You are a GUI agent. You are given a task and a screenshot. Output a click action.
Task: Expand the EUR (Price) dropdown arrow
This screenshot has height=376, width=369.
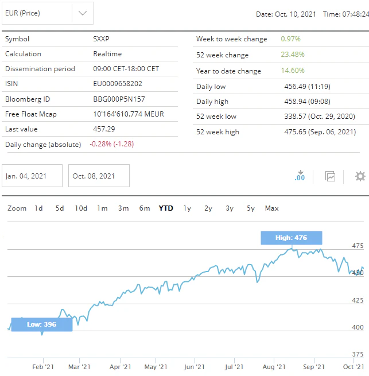[x=83, y=13]
